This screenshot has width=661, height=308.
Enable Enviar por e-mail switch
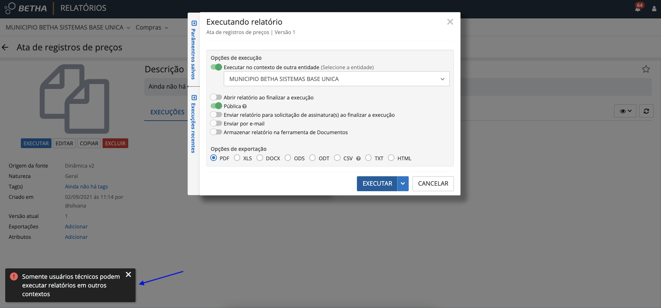pos(216,123)
